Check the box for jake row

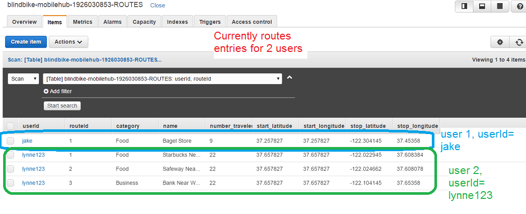click(x=10, y=141)
